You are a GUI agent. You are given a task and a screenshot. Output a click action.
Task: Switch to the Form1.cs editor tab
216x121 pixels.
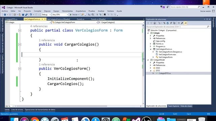[x=80, y=19]
